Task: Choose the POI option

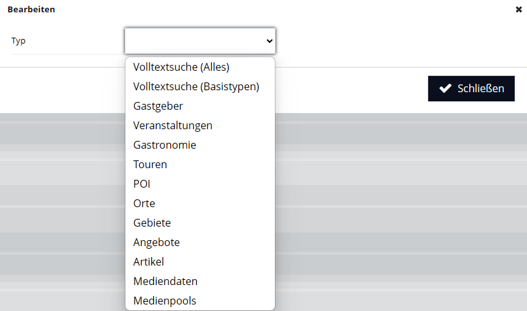Action: (x=142, y=184)
